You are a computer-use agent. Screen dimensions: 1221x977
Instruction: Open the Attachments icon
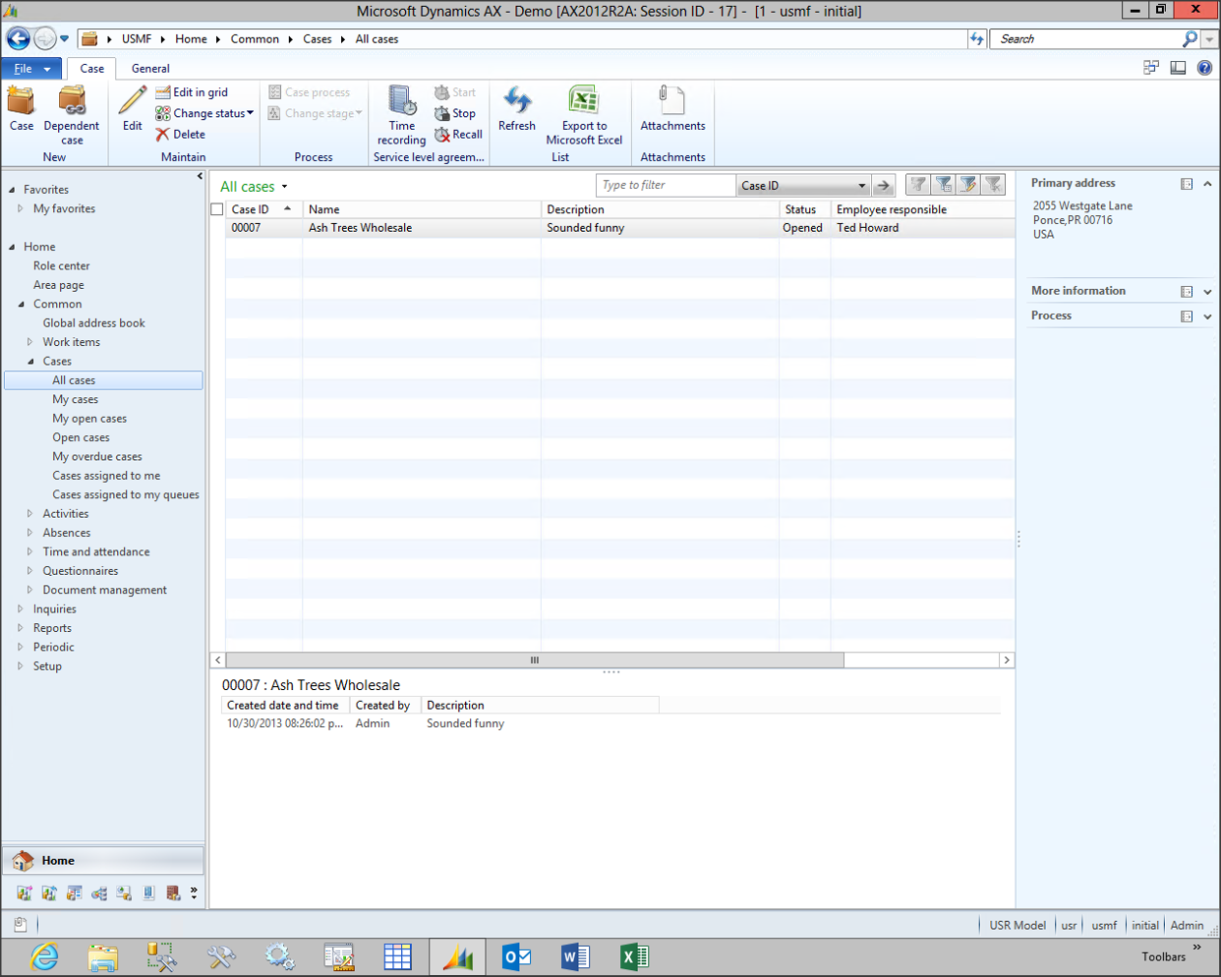[672, 102]
